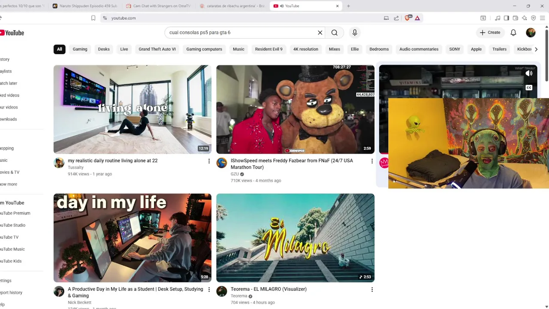Click the YouTube logo
Viewport: 549px width, 309px height.
point(12,33)
